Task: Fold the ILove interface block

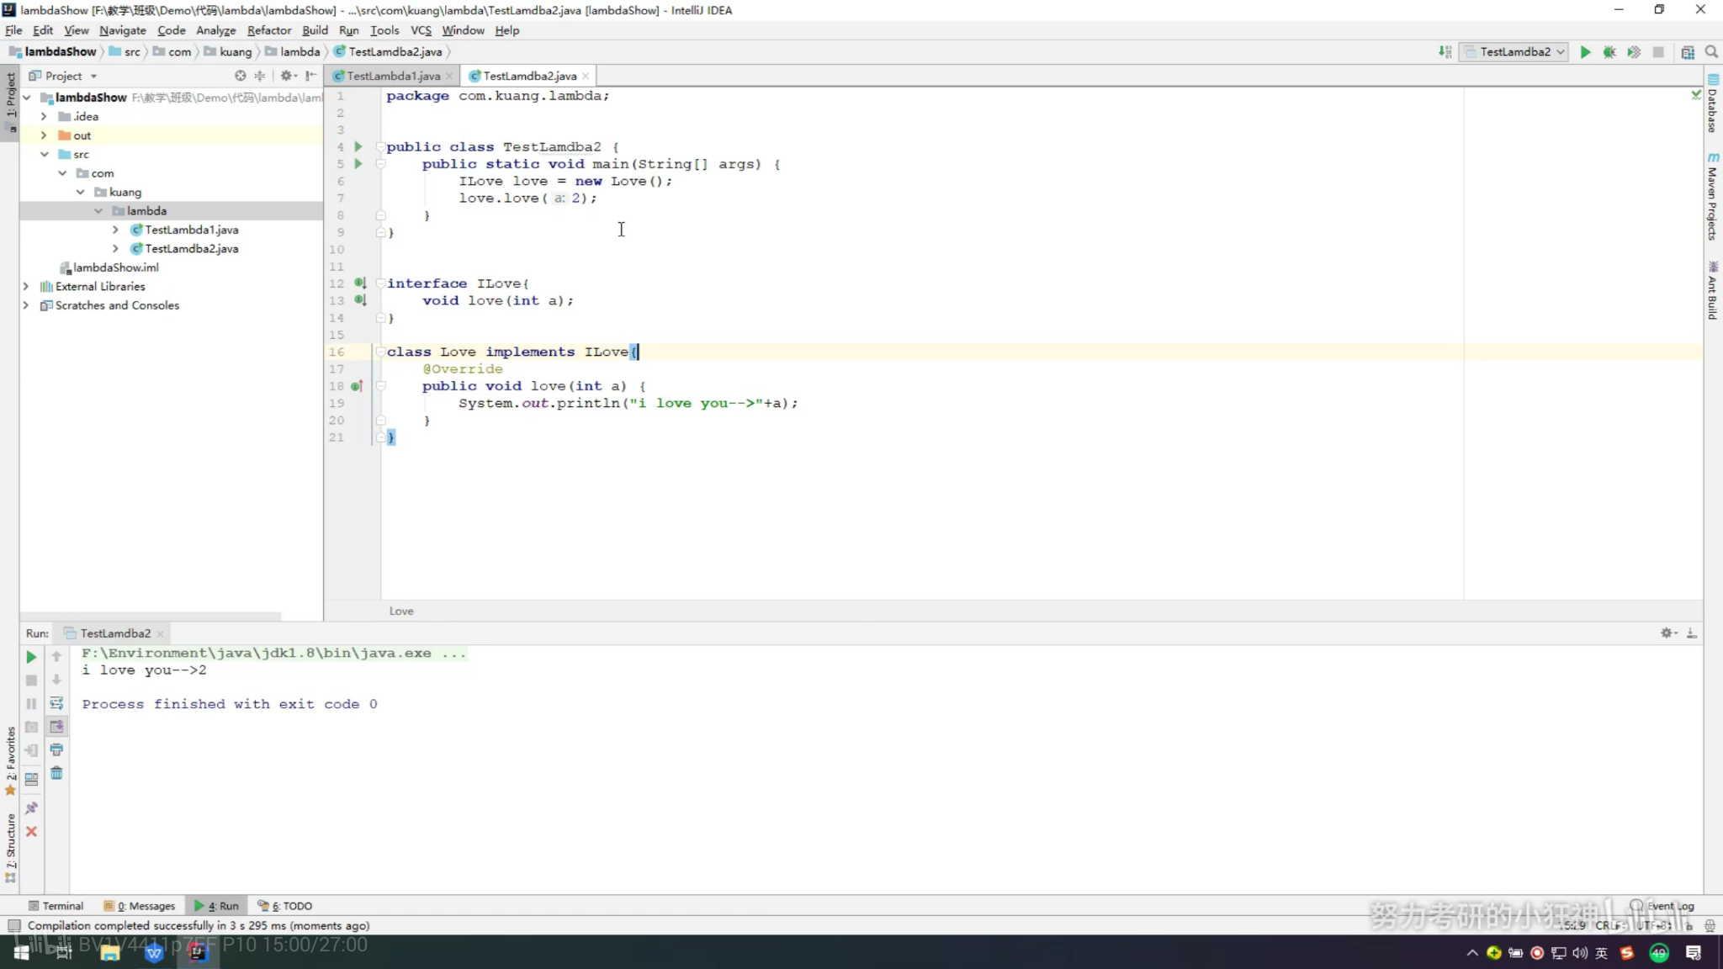Action: tap(380, 283)
